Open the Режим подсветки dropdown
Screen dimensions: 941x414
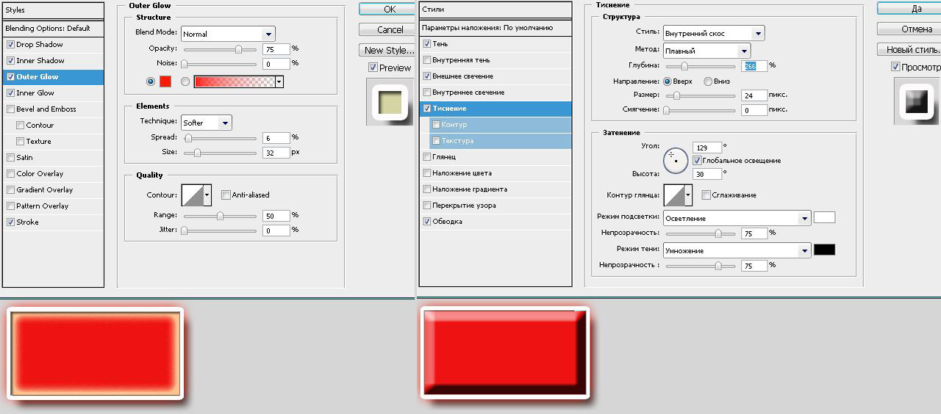[736, 219]
